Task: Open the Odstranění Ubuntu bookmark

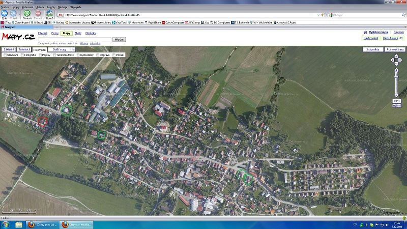Action: click(78, 22)
